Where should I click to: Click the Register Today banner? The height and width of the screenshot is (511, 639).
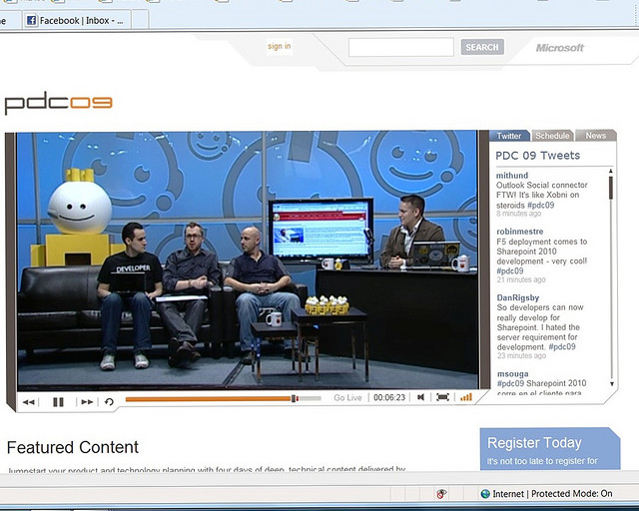point(550,449)
